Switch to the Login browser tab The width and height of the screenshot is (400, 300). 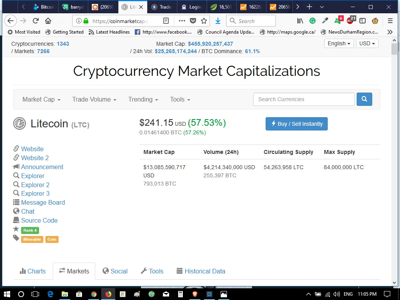(x=191, y=7)
